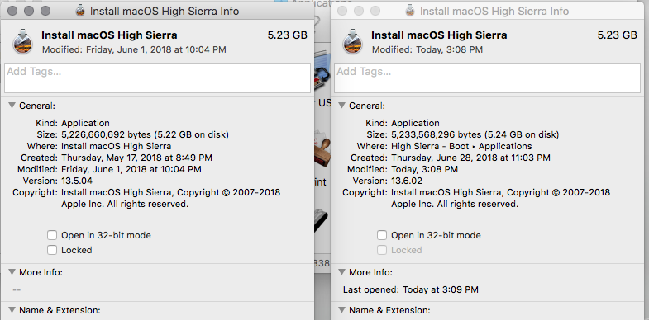Click the right window title Install macOS High Sierra Info
This screenshot has height=320, width=649.
click(x=494, y=12)
